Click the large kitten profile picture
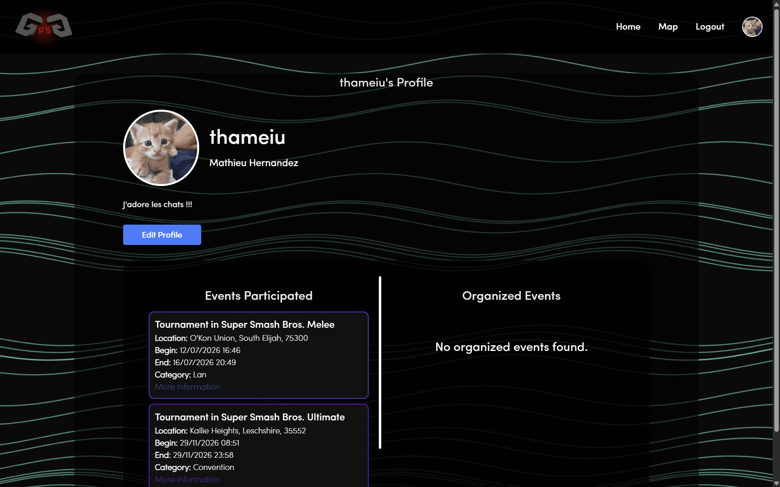This screenshot has height=487, width=780. (161, 148)
